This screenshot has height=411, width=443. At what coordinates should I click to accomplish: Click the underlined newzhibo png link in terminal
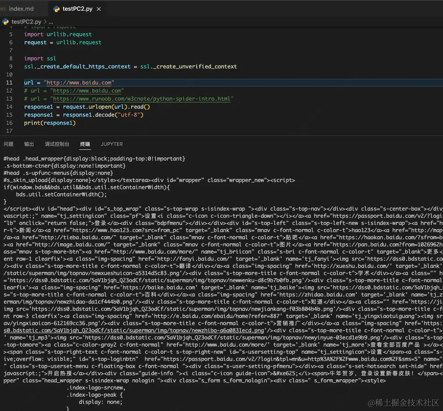[133, 330]
